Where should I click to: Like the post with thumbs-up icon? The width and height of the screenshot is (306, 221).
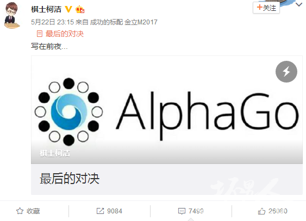point(261,211)
